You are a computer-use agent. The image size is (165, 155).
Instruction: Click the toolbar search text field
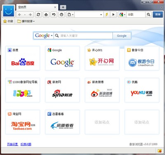point(136,14)
